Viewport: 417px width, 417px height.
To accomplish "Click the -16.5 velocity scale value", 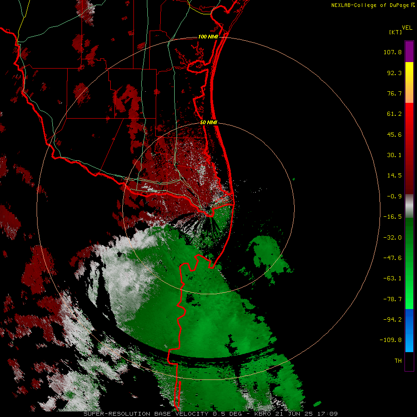I will [392, 217].
